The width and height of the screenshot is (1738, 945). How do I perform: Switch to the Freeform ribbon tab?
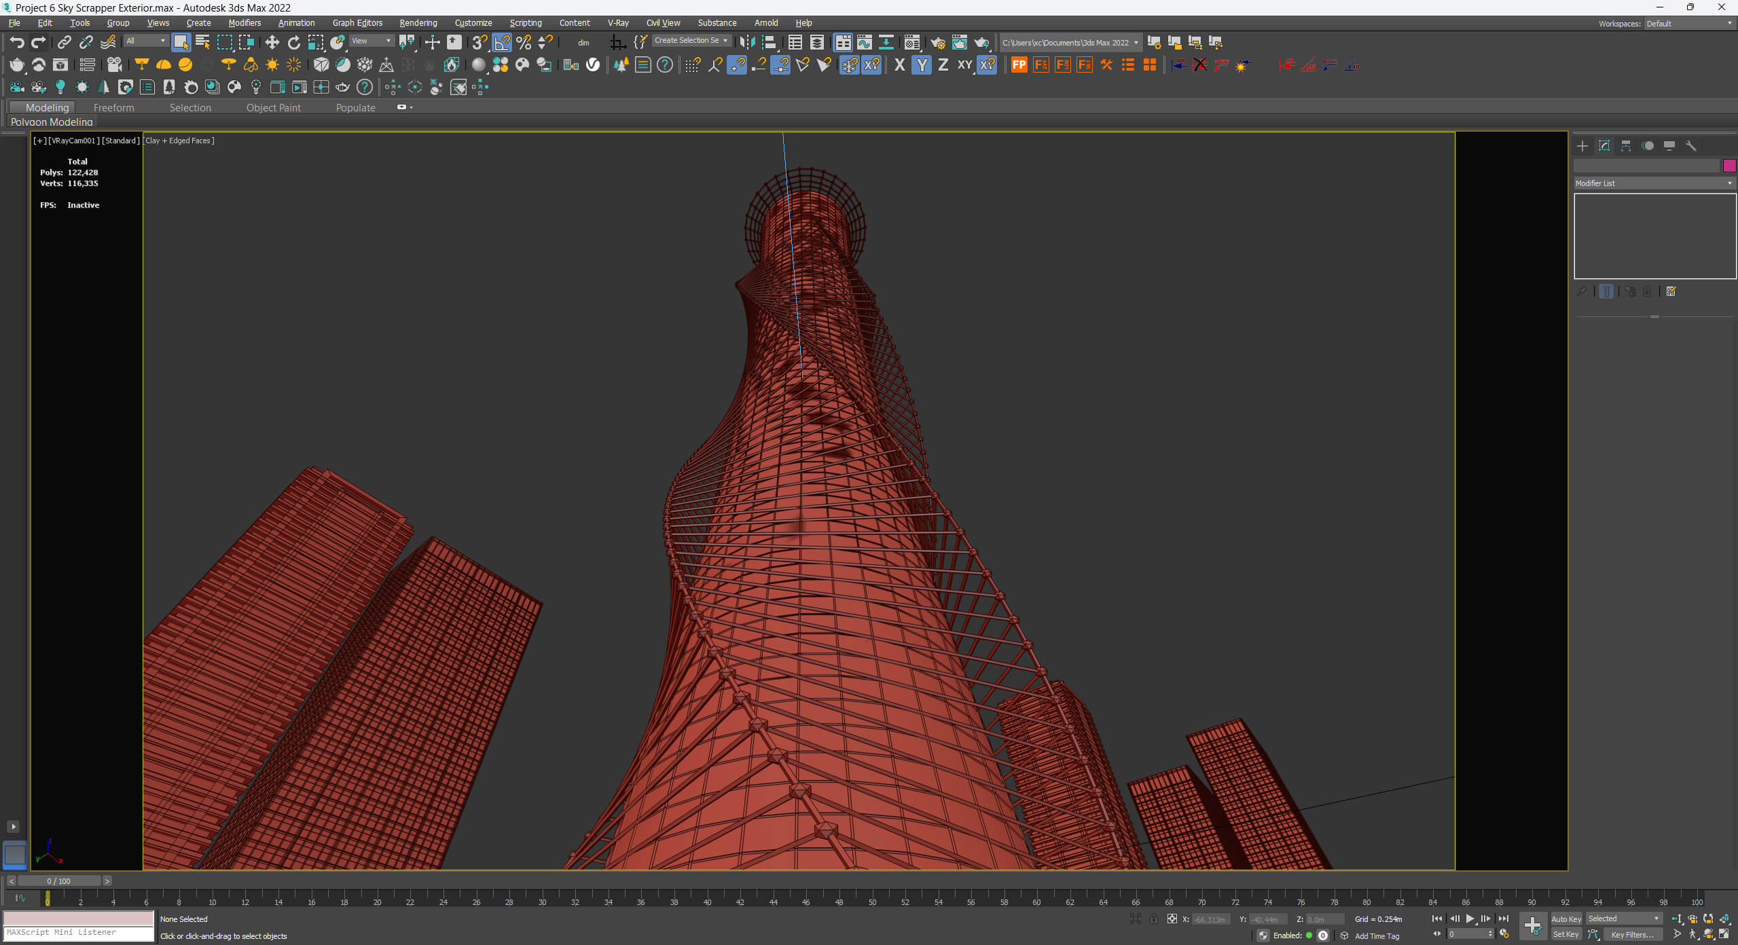click(113, 107)
